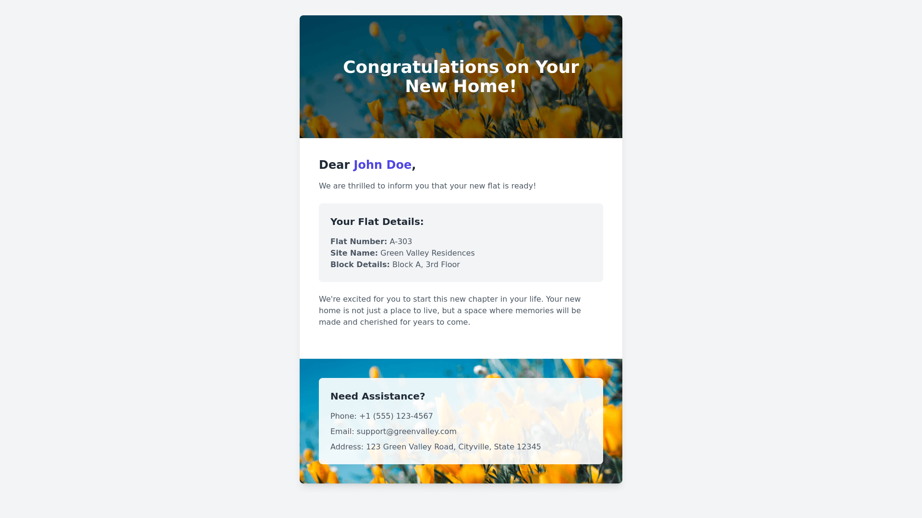Click the "Your Flat Details:" heading

[376, 222]
